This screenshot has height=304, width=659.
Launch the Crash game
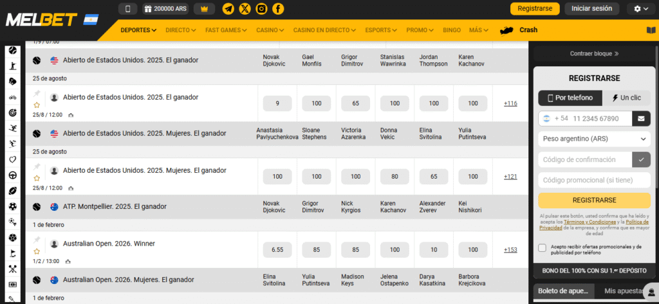point(519,30)
